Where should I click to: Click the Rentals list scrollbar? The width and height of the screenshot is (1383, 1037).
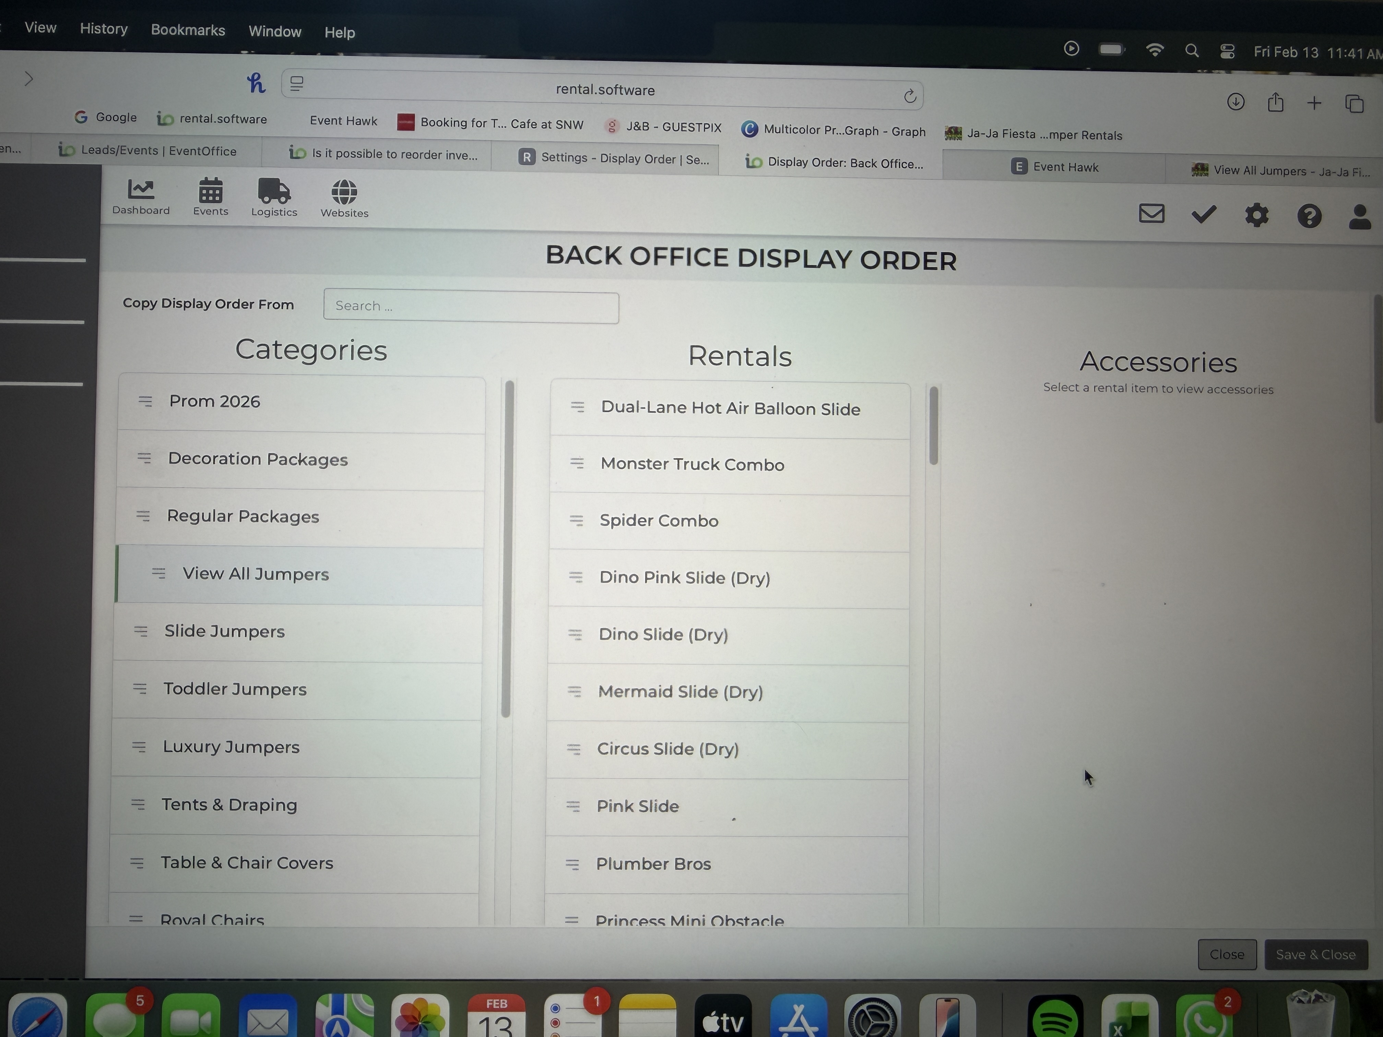[x=933, y=426]
